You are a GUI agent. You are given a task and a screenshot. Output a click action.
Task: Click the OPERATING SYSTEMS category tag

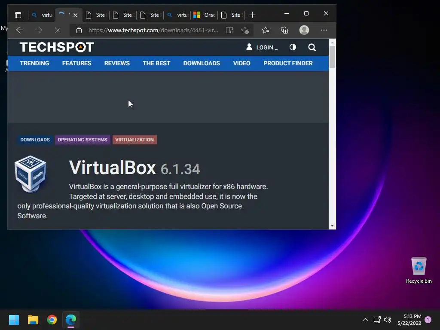[82, 140]
